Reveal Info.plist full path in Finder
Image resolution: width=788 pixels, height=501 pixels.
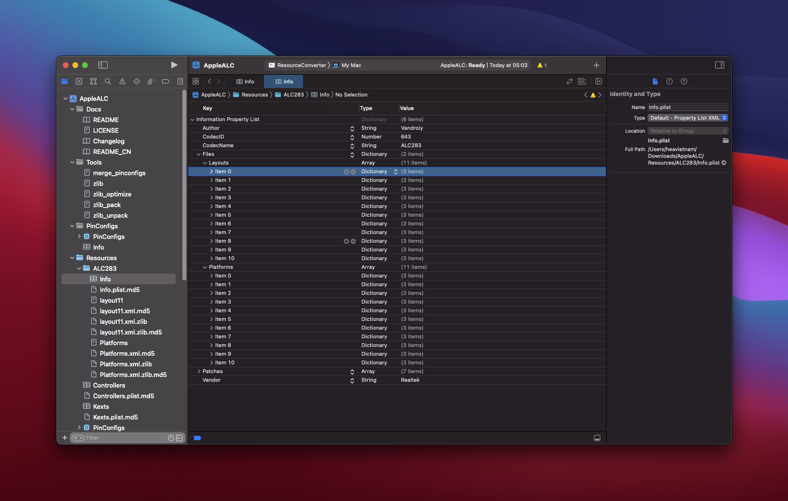coord(724,163)
